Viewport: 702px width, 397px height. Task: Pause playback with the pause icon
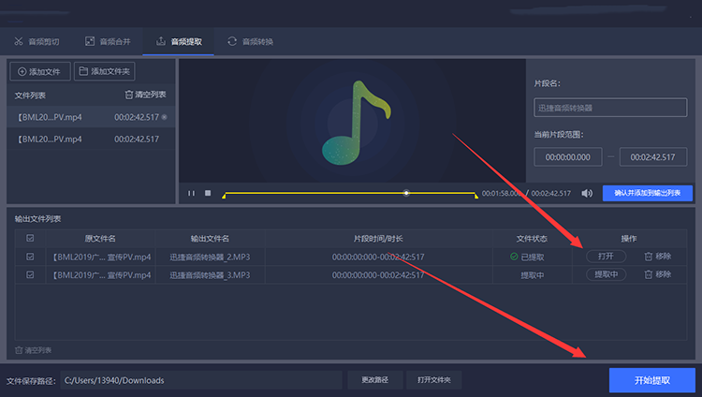click(x=191, y=193)
